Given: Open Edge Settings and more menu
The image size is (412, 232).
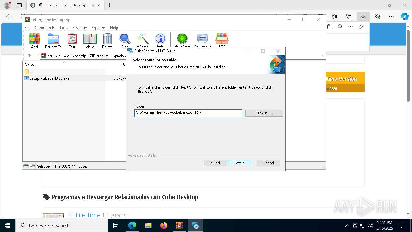Looking at the screenshot, I should click(391, 16).
